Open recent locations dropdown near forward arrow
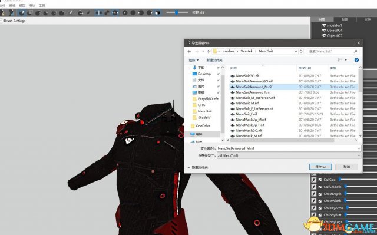The height and width of the screenshot is (235, 377). 203,51
